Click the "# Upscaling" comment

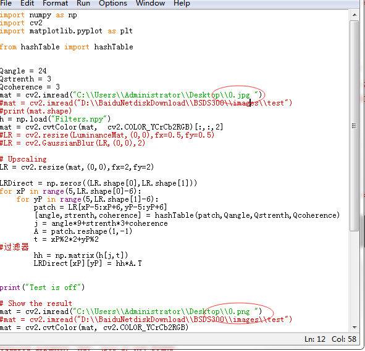click(23, 159)
